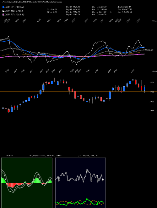This screenshot has height=208, width=157.
Task: Click the 'Pre L: 1114.10' value
Action: click(x=99, y=12)
